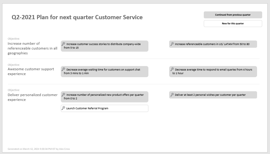The height and width of the screenshot is (154, 270).
Task: Select the Continued from previous quarter legend
Action: [233, 15]
